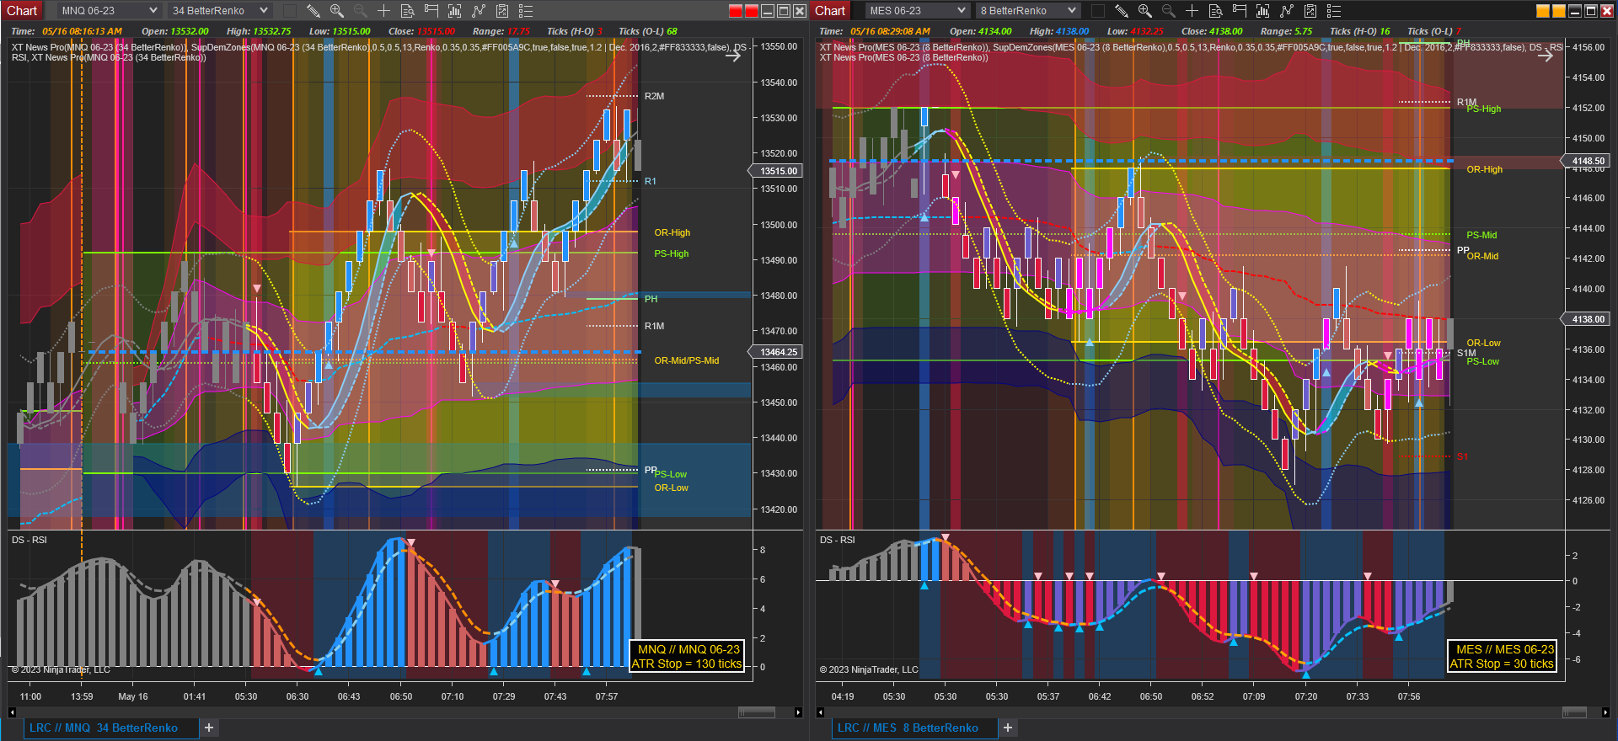Image resolution: width=1618 pixels, height=741 pixels.
Task: Activate crosshair cursor on MNQ chart toolbar
Action: [383, 11]
